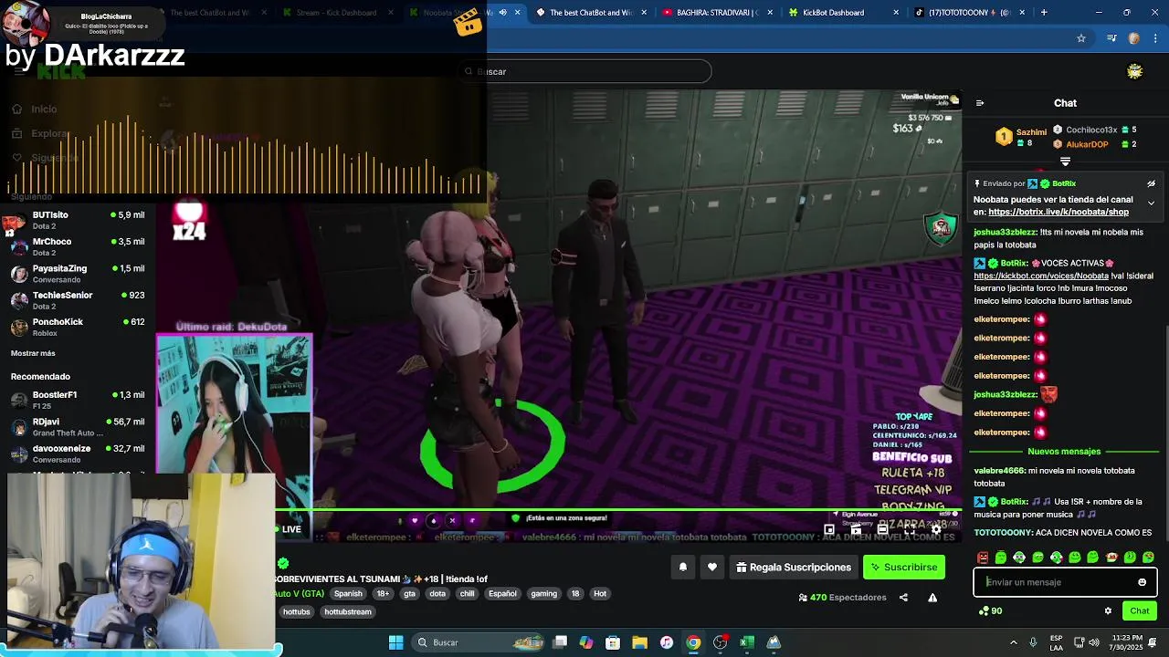Collapse the chat panel with arrow icon
The image size is (1169, 657).
pos(979,103)
